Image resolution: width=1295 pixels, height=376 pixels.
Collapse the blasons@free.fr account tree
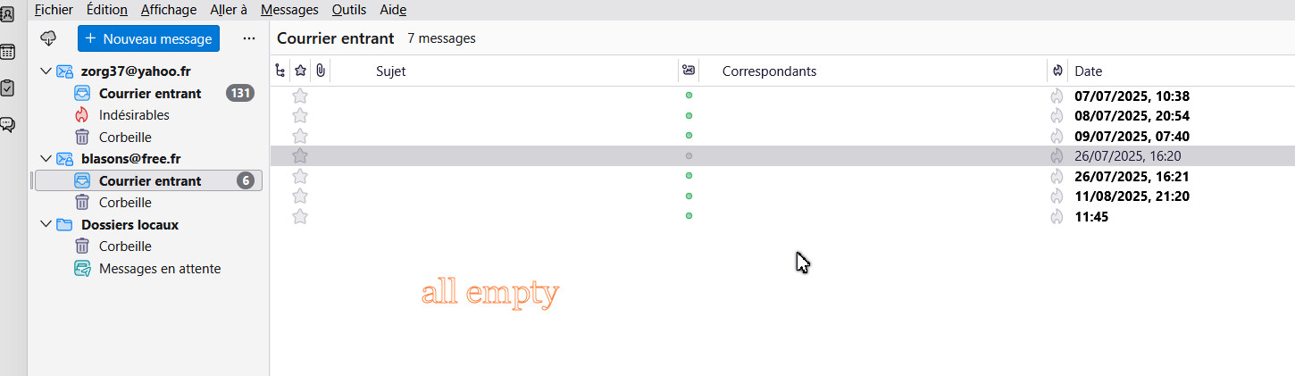point(46,159)
